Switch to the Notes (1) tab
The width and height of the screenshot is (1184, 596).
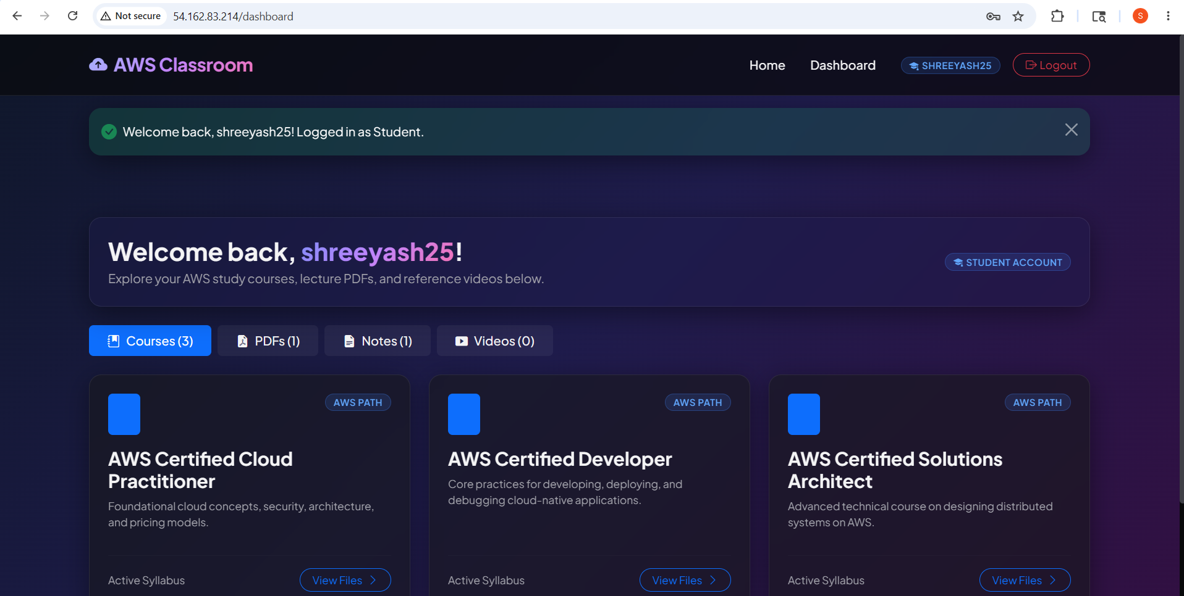pyautogui.click(x=378, y=341)
